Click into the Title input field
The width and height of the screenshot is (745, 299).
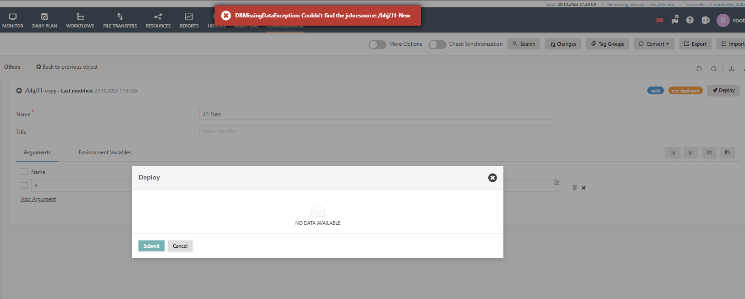coord(377,131)
